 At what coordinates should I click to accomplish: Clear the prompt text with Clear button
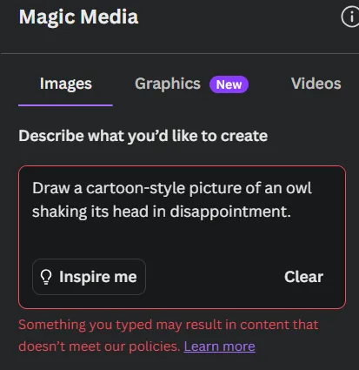pyautogui.click(x=303, y=277)
